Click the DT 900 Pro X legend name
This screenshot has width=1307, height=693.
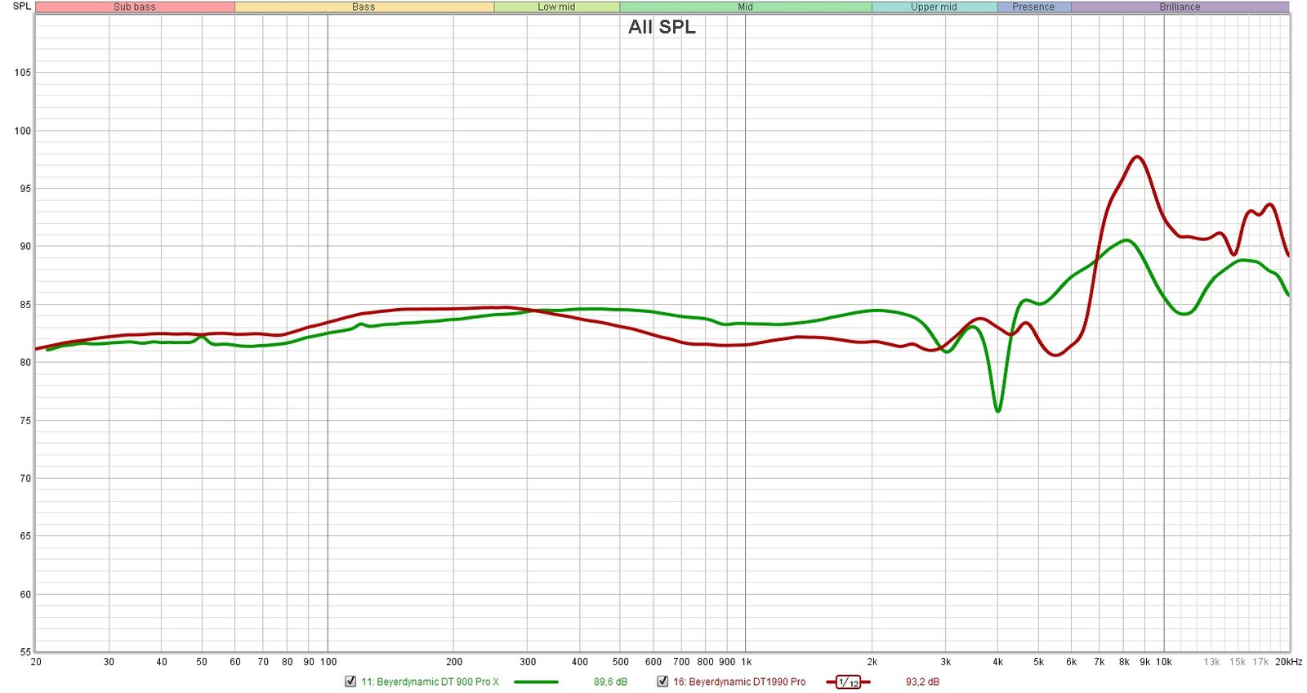(x=430, y=682)
